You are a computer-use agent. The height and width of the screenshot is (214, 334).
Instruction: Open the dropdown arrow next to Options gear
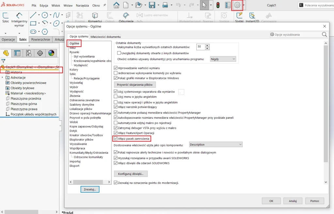243,5
